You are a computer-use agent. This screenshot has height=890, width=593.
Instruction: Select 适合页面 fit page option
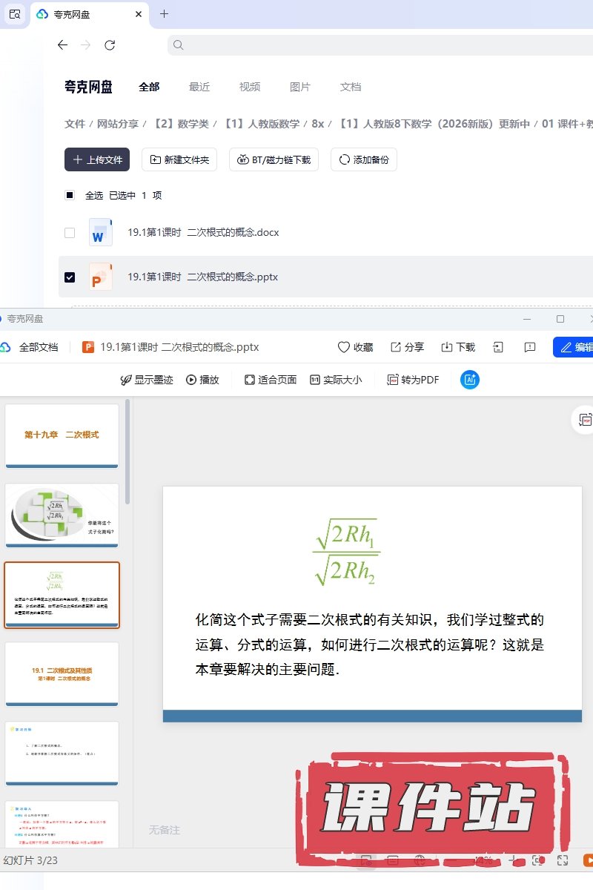point(271,380)
